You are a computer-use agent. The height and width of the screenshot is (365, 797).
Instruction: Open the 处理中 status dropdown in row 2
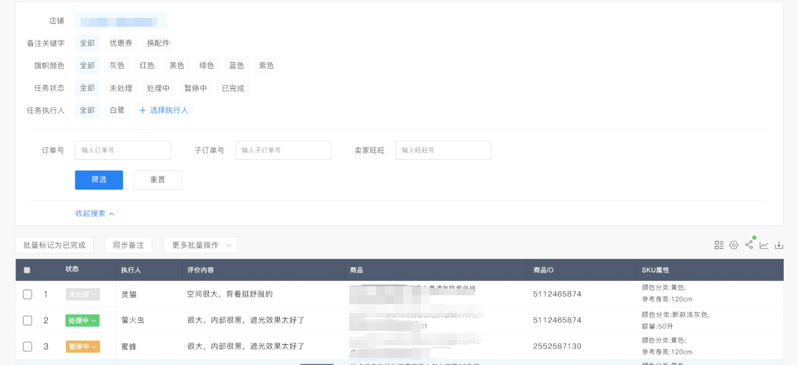click(82, 321)
